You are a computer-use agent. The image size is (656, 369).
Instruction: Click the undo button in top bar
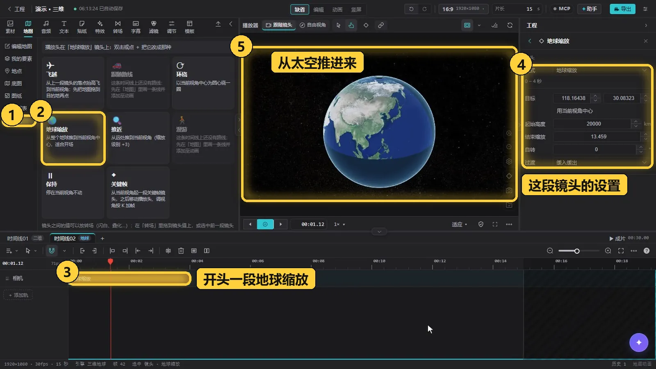411,9
